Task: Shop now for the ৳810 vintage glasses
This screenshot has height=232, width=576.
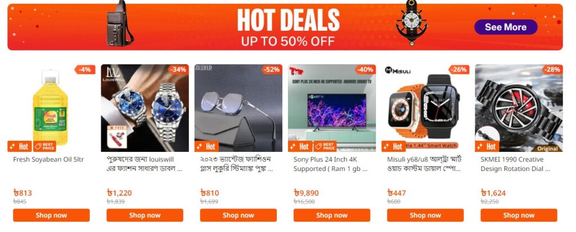Action: click(x=238, y=215)
